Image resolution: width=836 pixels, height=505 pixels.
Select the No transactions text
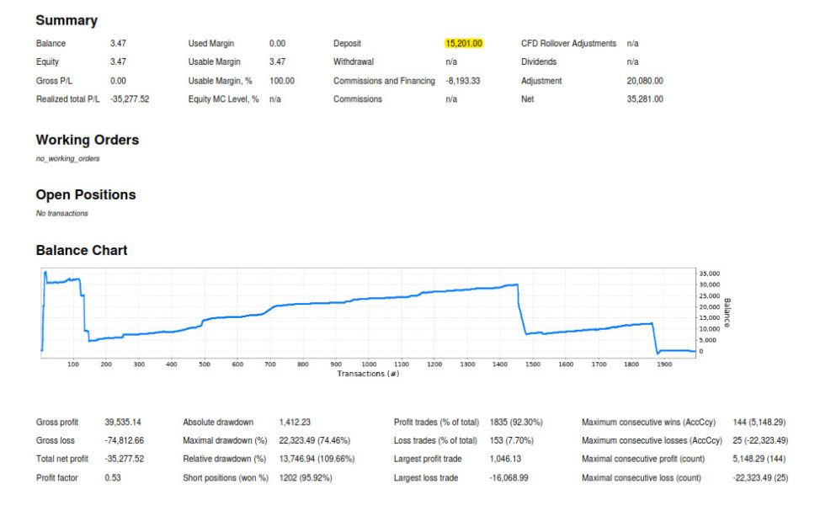coord(61,213)
